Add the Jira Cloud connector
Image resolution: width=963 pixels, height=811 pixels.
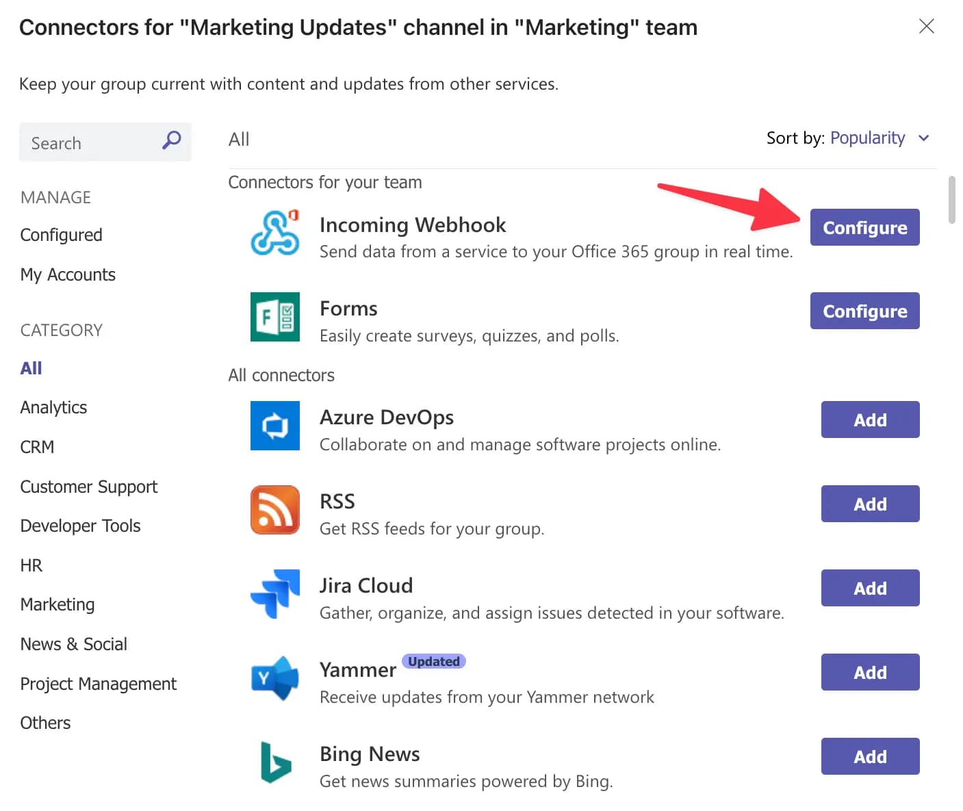[x=869, y=588]
